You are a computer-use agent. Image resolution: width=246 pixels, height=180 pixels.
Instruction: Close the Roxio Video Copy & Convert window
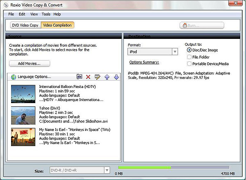click(235, 3)
